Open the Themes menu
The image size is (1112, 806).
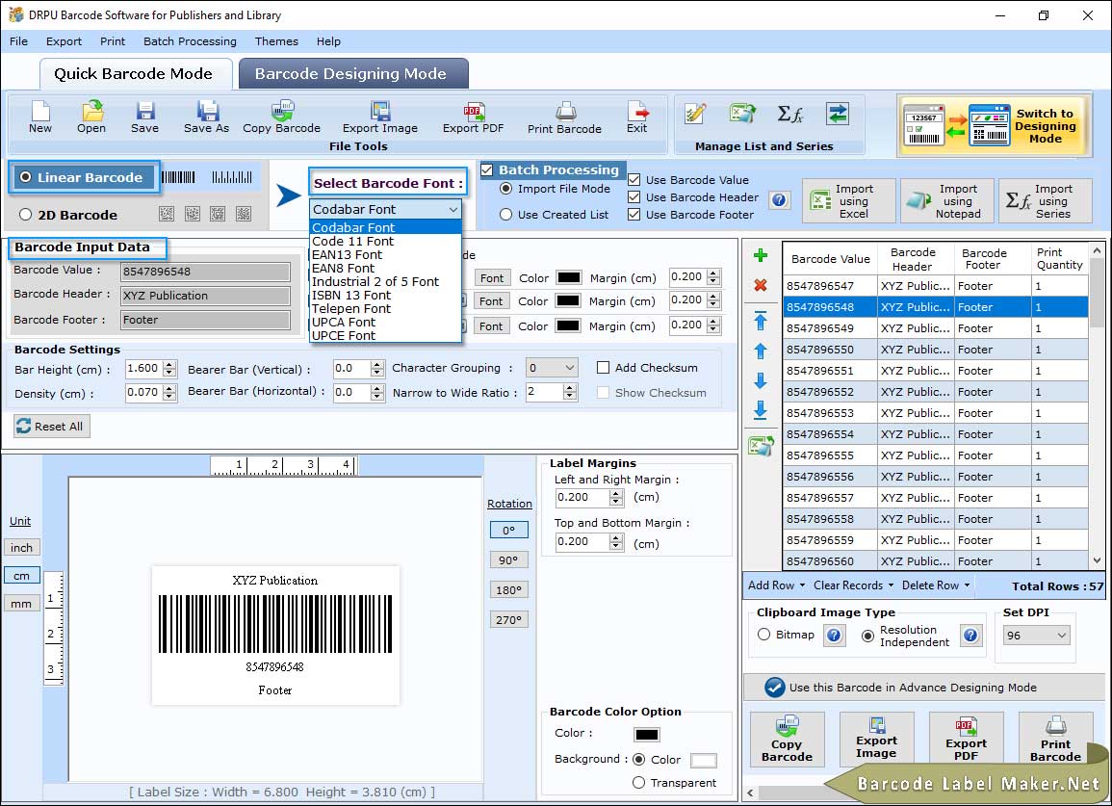[276, 41]
